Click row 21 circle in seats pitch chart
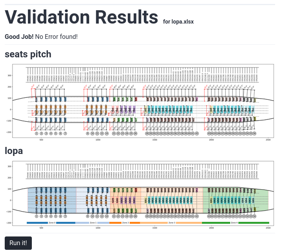Screen dimensions: 281x251 (114, 134)
